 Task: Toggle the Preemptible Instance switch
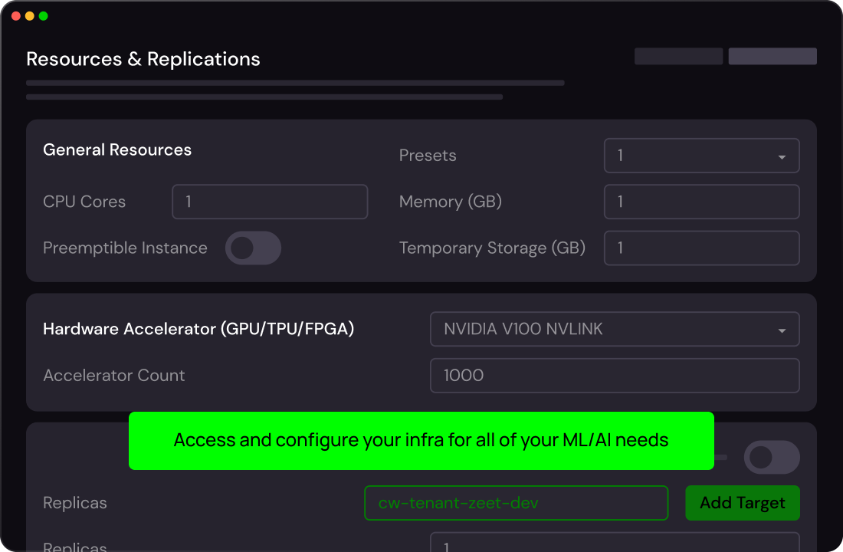coord(253,248)
